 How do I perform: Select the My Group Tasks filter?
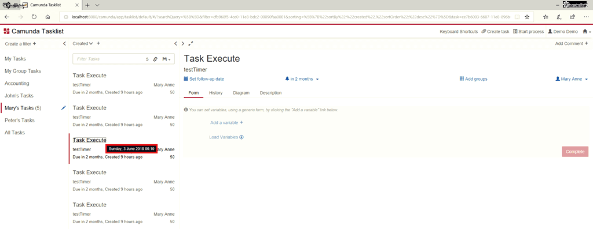pyautogui.click(x=23, y=71)
